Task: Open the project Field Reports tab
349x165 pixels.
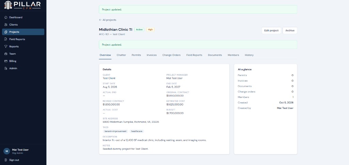Action: click(194, 55)
